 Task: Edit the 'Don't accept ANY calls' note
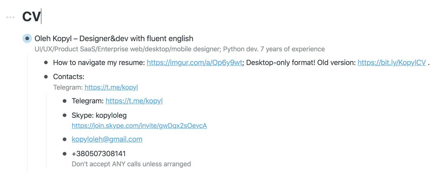click(x=131, y=164)
